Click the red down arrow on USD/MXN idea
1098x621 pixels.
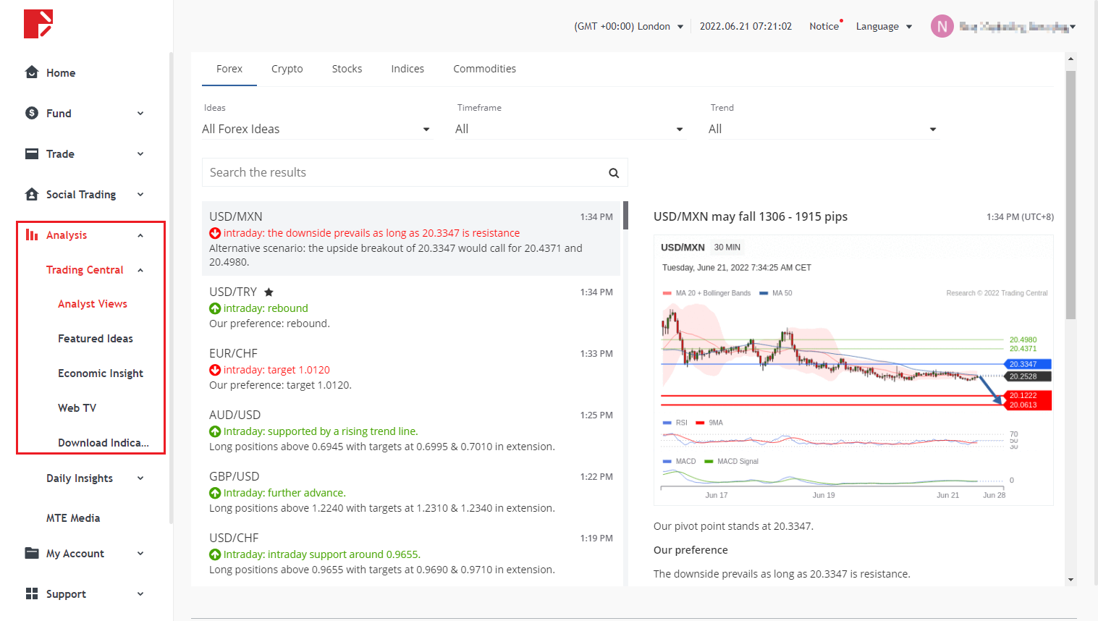(x=215, y=233)
